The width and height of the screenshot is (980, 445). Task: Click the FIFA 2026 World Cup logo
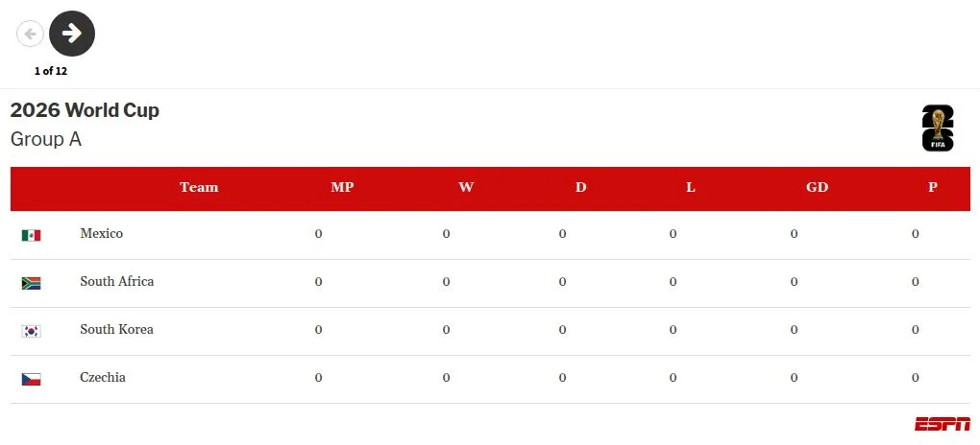938,128
